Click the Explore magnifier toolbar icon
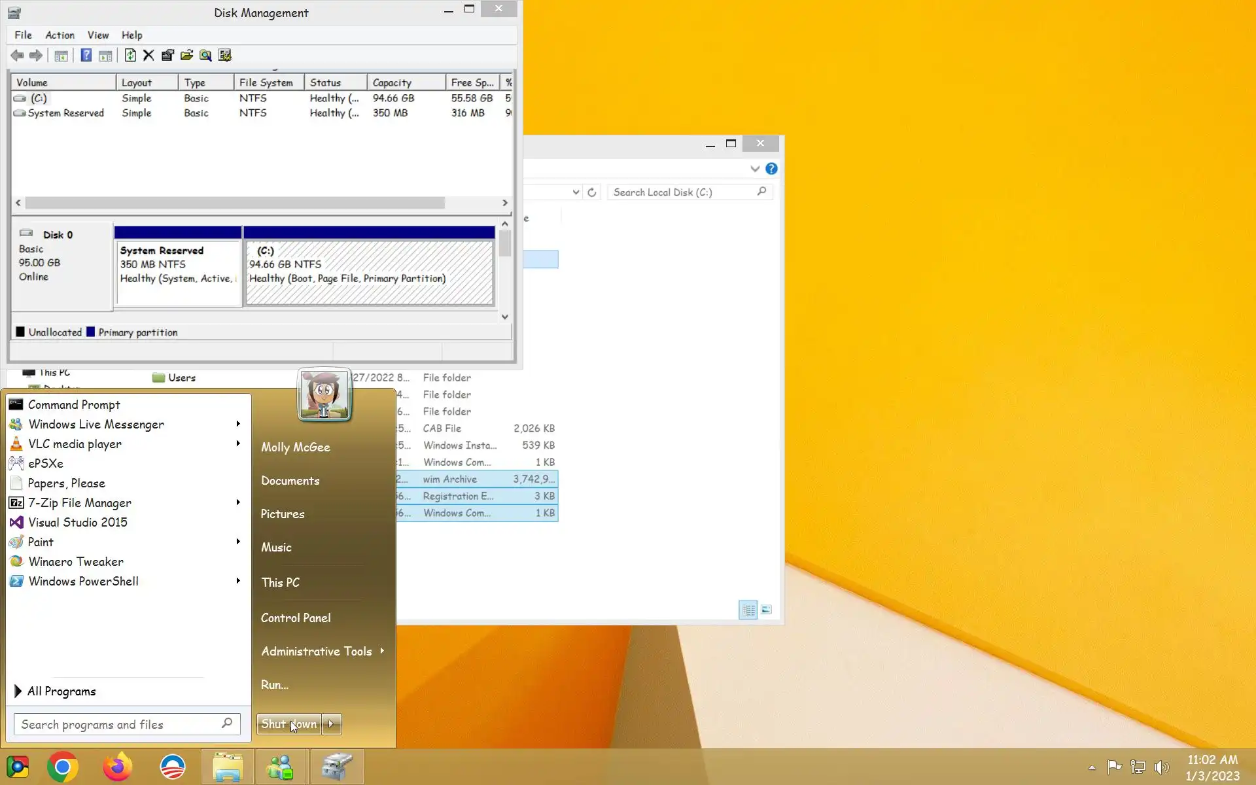 pos(205,56)
